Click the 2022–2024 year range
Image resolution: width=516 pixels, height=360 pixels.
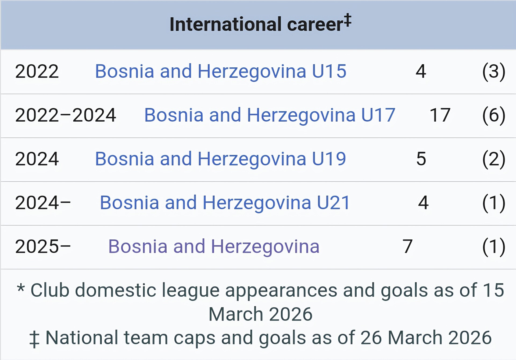pyautogui.click(x=65, y=115)
